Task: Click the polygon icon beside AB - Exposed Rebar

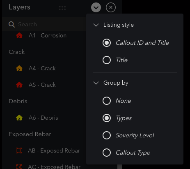Action: pyautogui.click(x=19, y=150)
